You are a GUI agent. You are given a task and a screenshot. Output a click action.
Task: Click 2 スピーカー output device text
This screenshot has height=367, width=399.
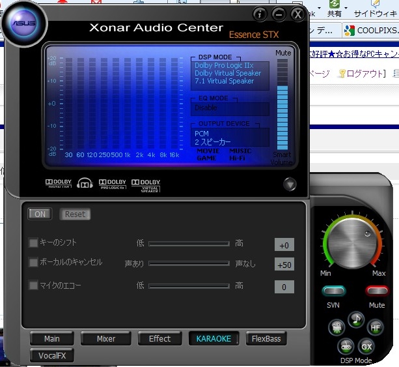[x=213, y=142]
